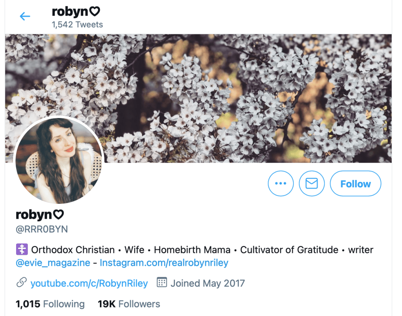
Task: Visit the youtube.com/c/RobynRiley link
Action: tap(89, 283)
